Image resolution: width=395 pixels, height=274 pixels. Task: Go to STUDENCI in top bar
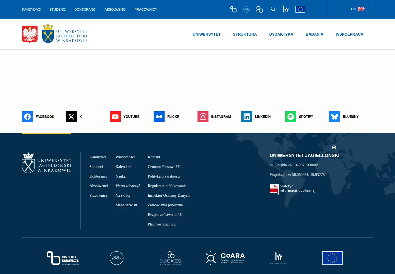pos(58,10)
